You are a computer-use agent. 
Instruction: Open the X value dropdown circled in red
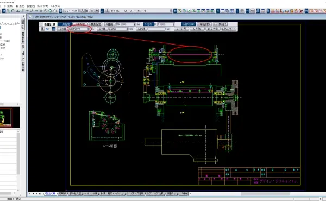pos(80,29)
